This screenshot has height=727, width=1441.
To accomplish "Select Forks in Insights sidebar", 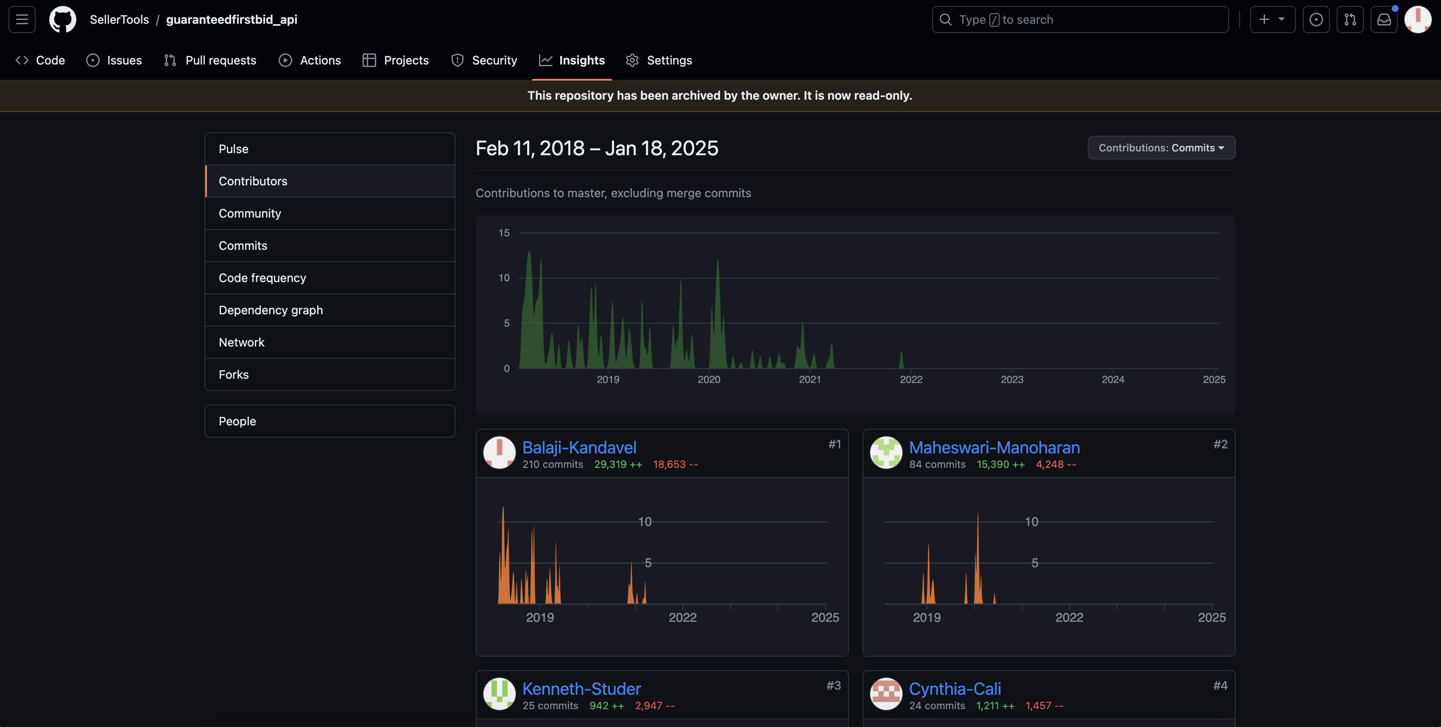I will (330, 375).
